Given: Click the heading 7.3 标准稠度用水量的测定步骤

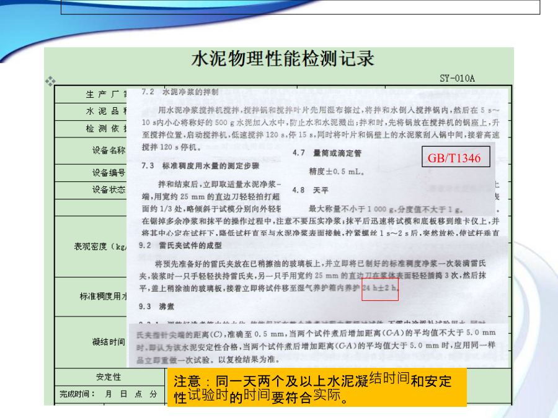Looking at the screenshot, I should [x=200, y=166].
